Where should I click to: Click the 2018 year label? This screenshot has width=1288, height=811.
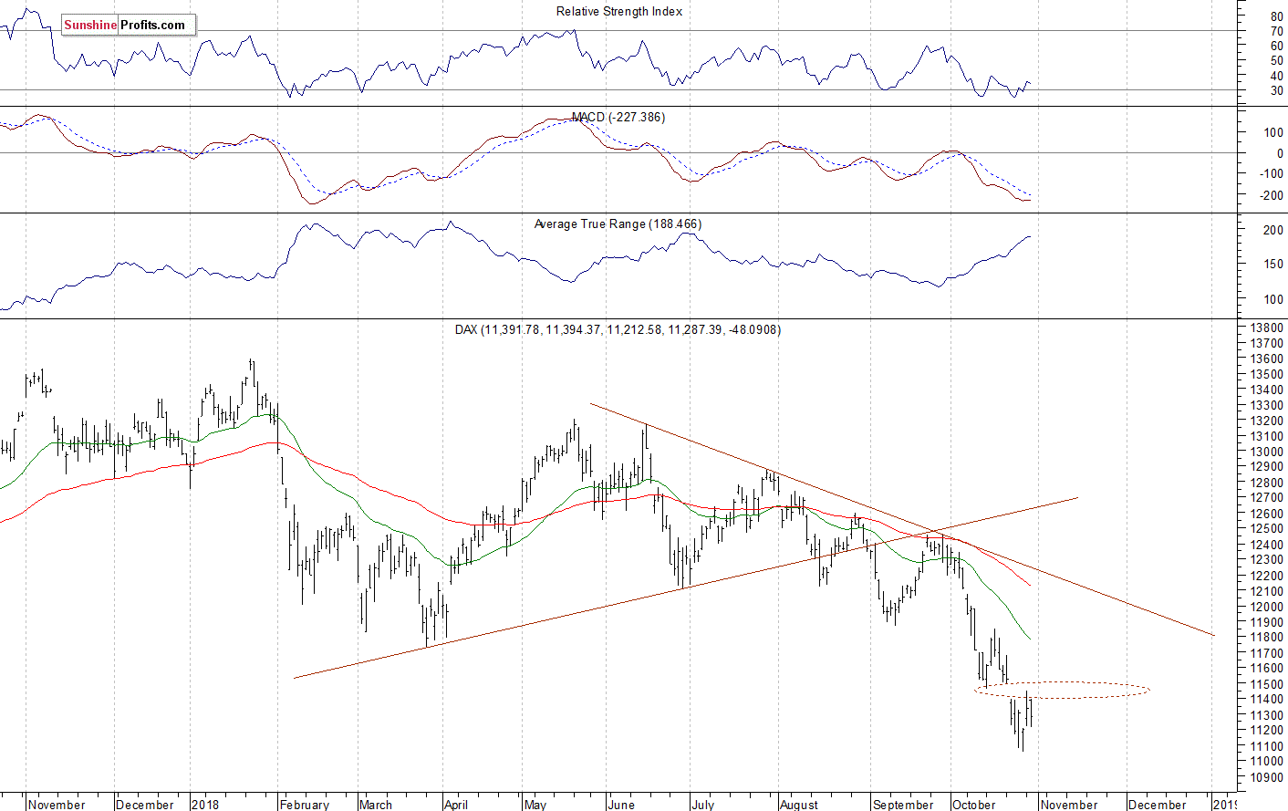[206, 805]
